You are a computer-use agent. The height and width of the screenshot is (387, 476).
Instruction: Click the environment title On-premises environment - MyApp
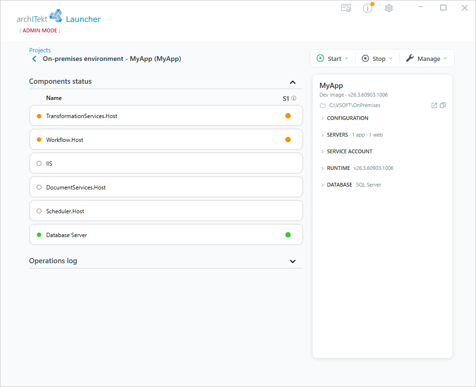pos(112,59)
